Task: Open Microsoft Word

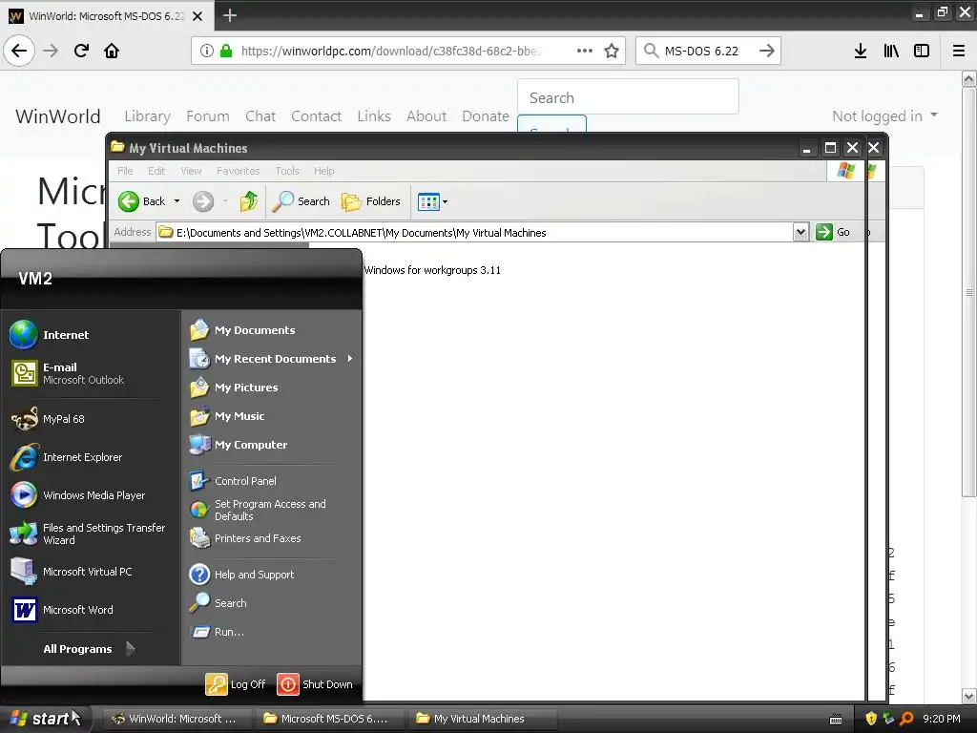Action: tap(62, 610)
